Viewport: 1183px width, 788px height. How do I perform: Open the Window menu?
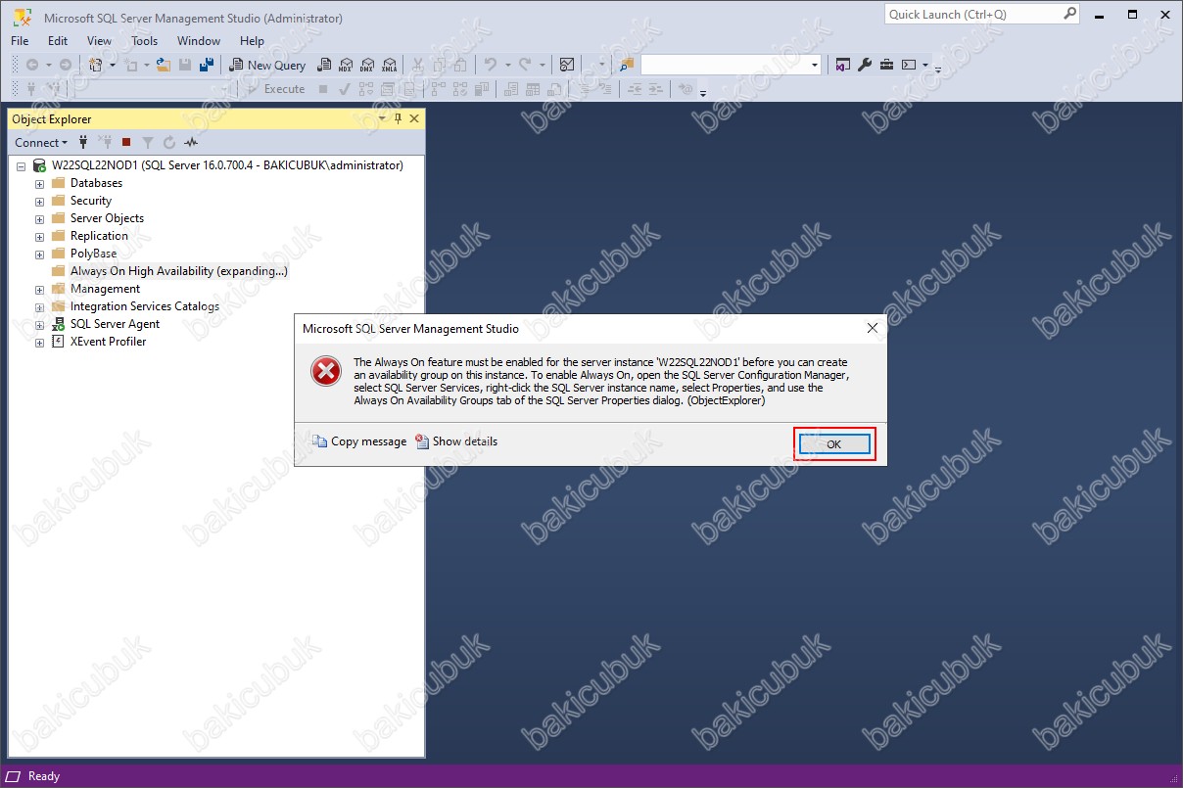(199, 41)
